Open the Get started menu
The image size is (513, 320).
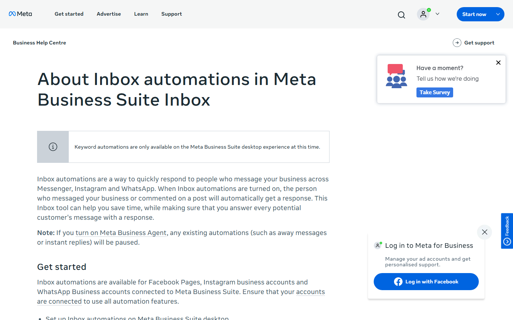[69, 14]
